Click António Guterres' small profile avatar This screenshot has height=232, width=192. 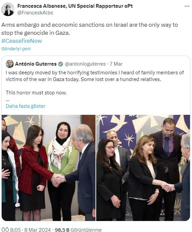10,64
